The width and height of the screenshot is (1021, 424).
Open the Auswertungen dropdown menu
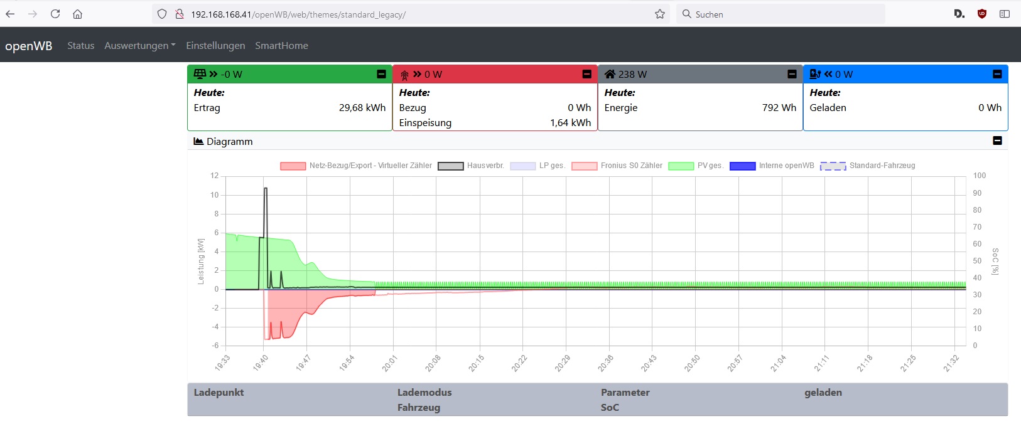point(140,45)
